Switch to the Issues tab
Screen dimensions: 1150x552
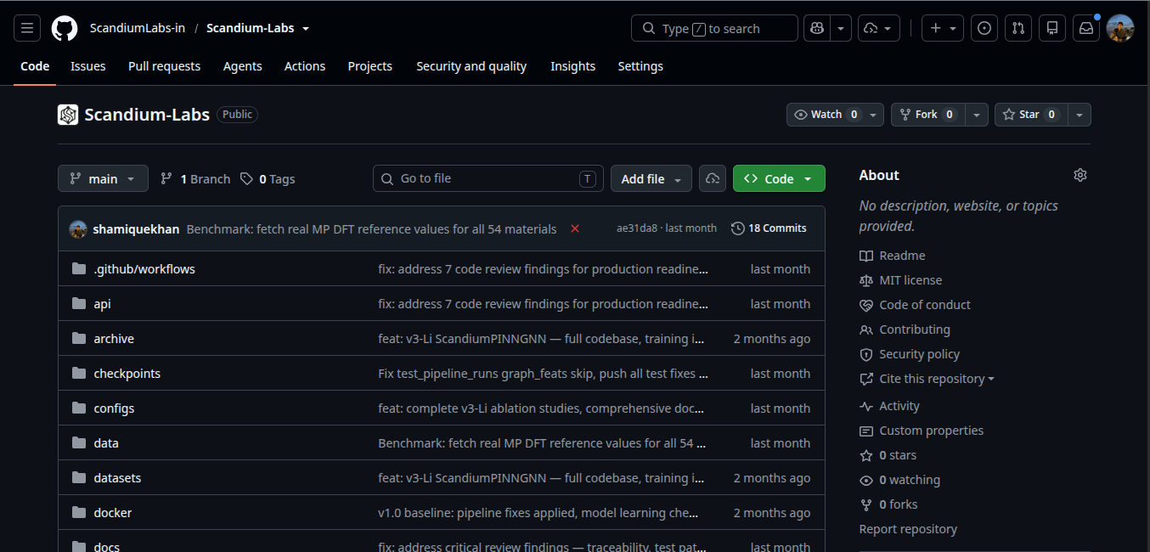coord(88,66)
